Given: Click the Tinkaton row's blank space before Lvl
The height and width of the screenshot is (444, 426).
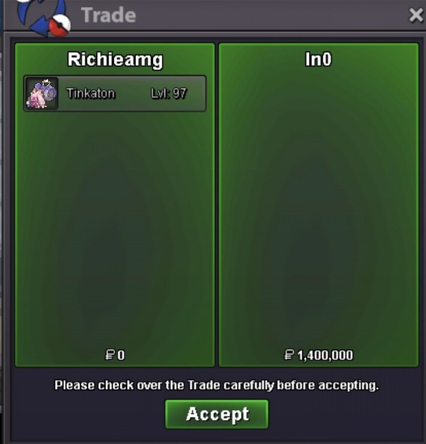Looking at the screenshot, I should pos(133,93).
